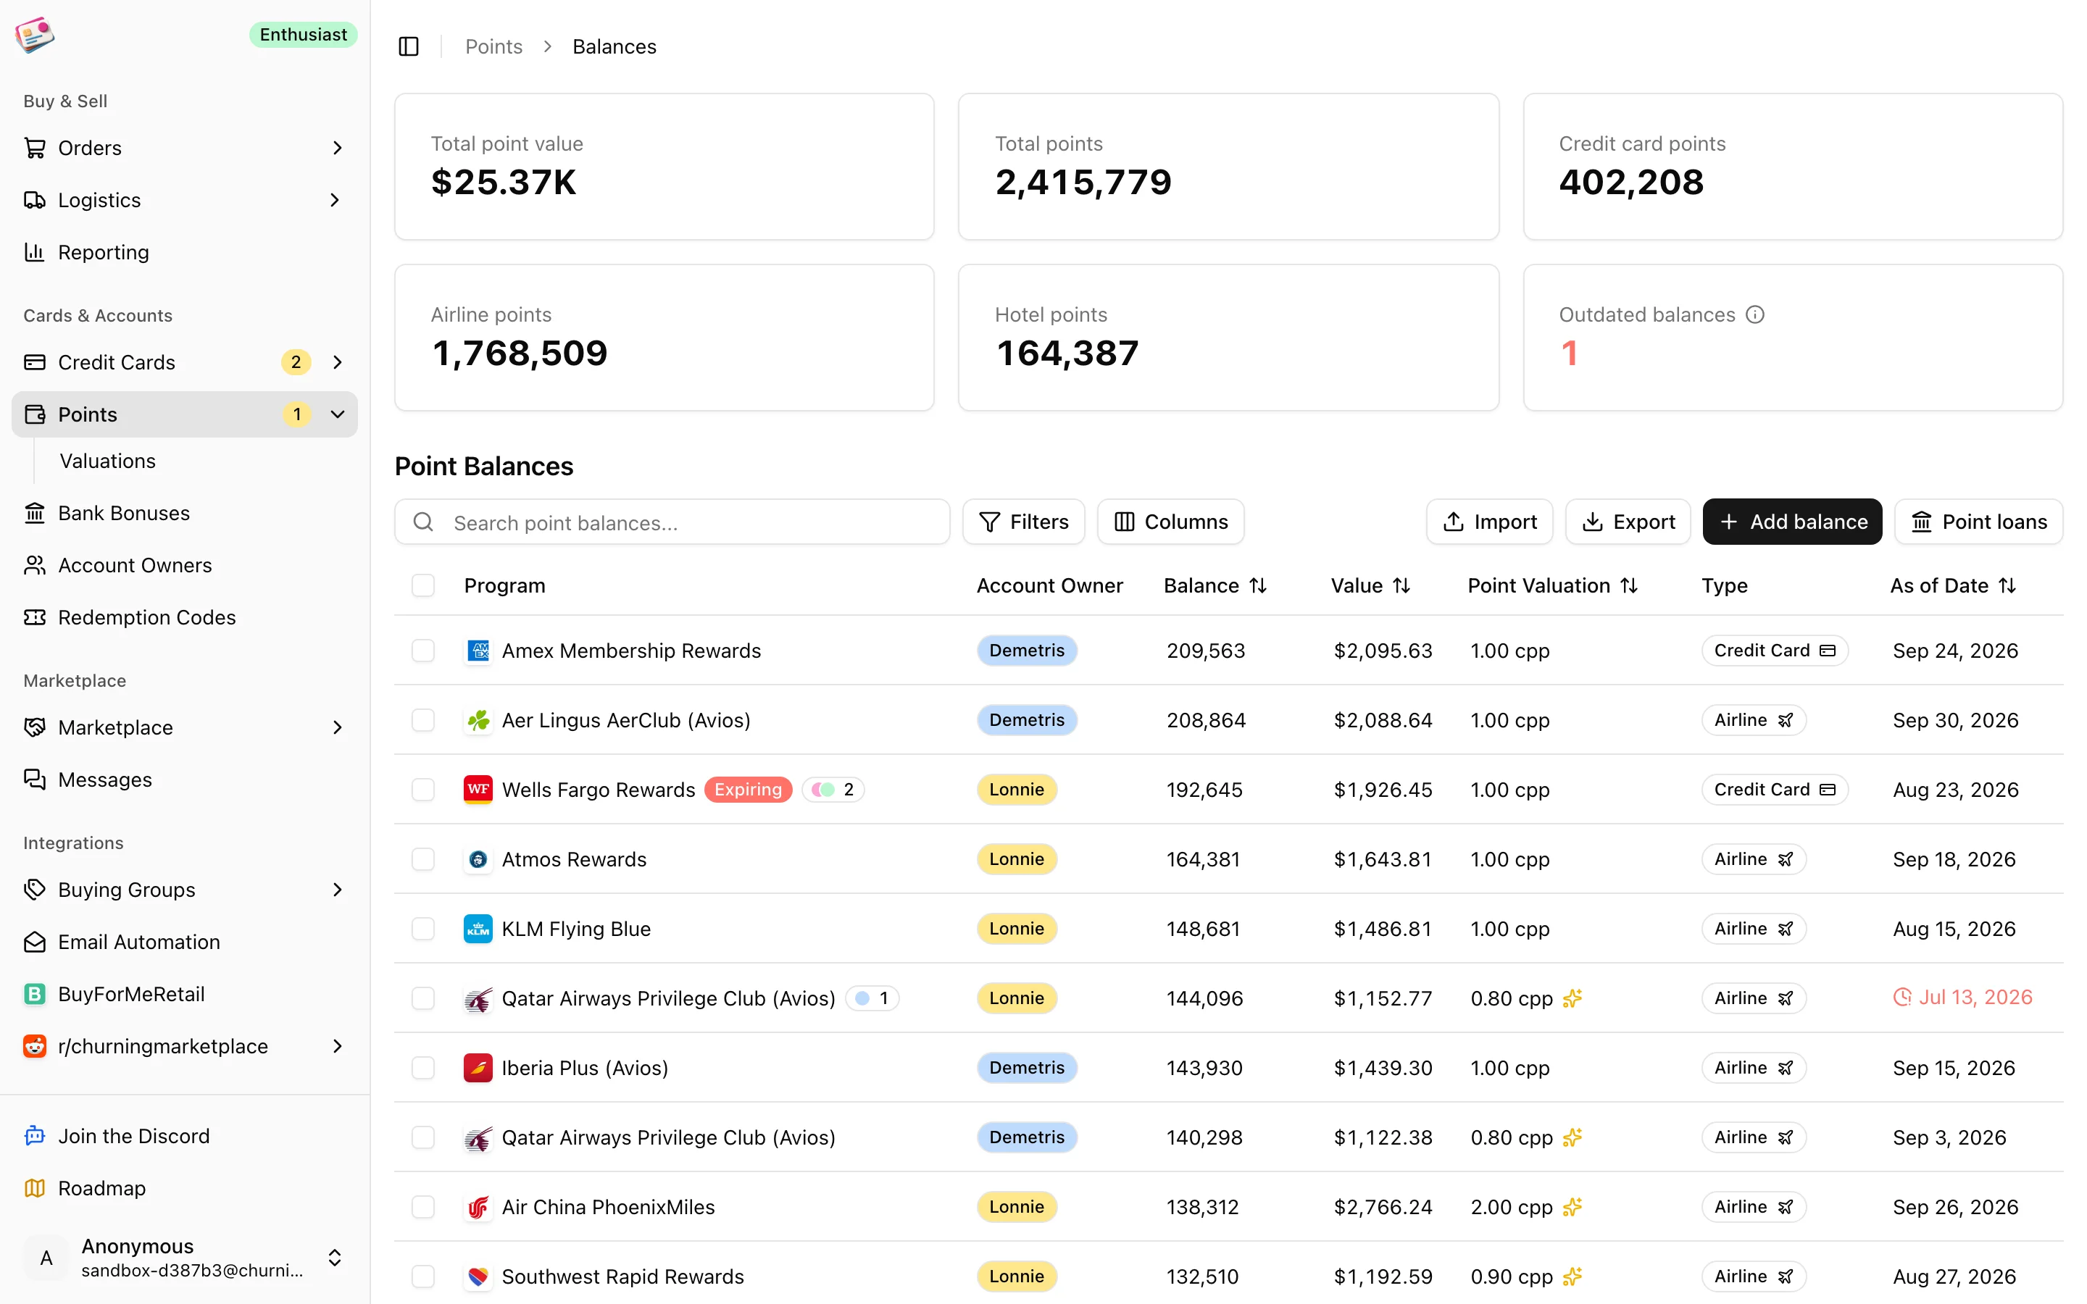Image resolution: width=2087 pixels, height=1304 pixels.
Task: Click the Outdated balances info icon
Action: tap(1755, 315)
